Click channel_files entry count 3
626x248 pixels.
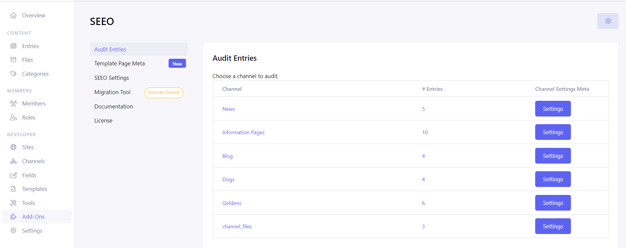[x=423, y=226]
